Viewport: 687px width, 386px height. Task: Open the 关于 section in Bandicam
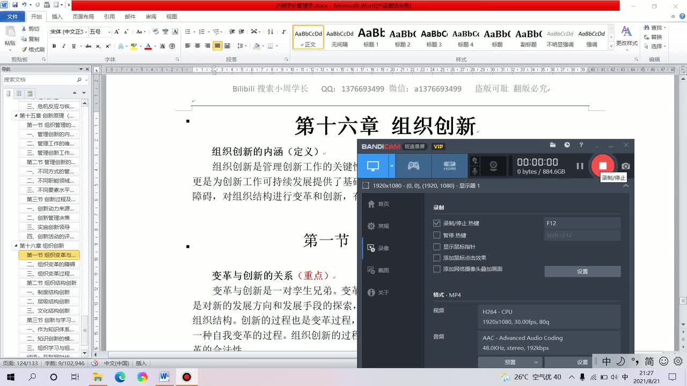(379, 292)
